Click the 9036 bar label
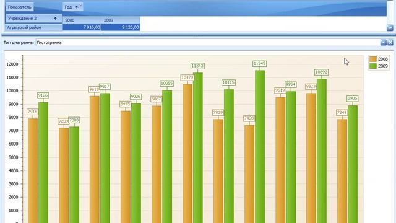This screenshot has height=223, width=396. (x=136, y=97)
